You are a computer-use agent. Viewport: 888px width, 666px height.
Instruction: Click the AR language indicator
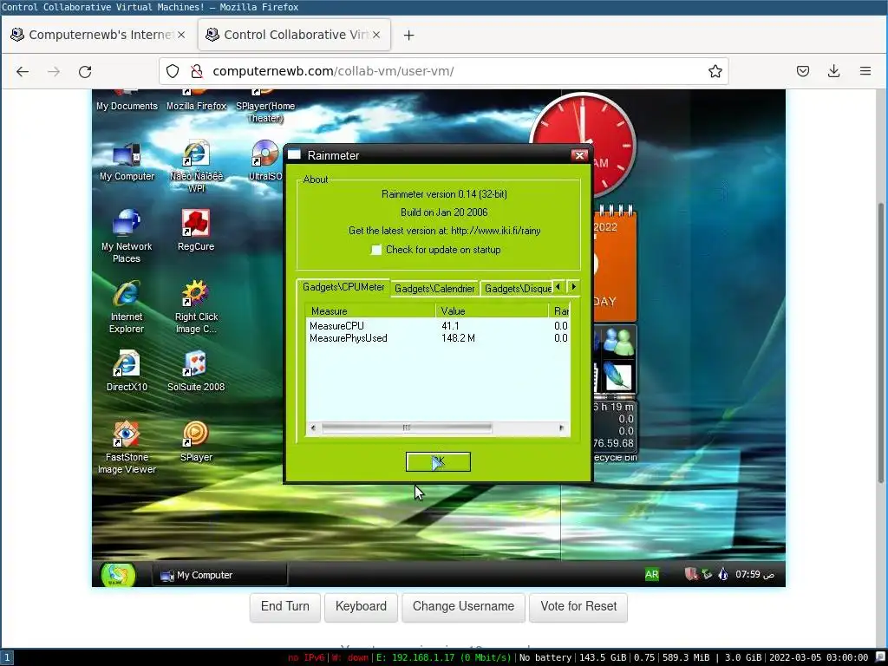pyautogui.click(x=652, y=574)
